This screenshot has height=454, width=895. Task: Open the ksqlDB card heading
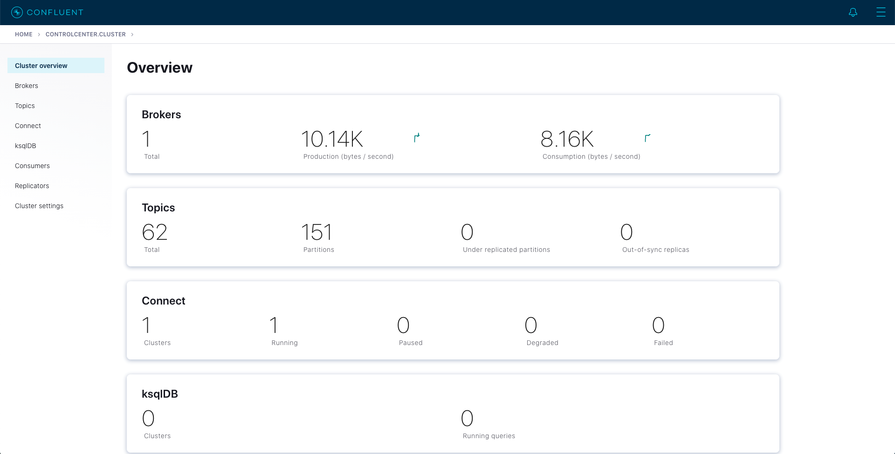(160, 394)
